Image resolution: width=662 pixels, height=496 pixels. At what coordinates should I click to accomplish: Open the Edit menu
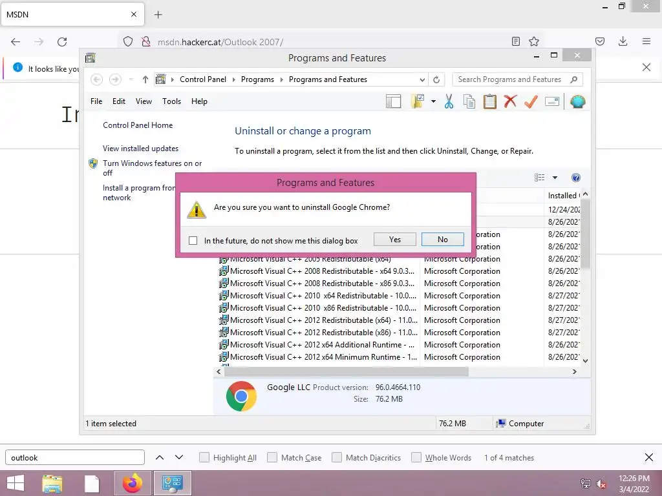point(119,101)
